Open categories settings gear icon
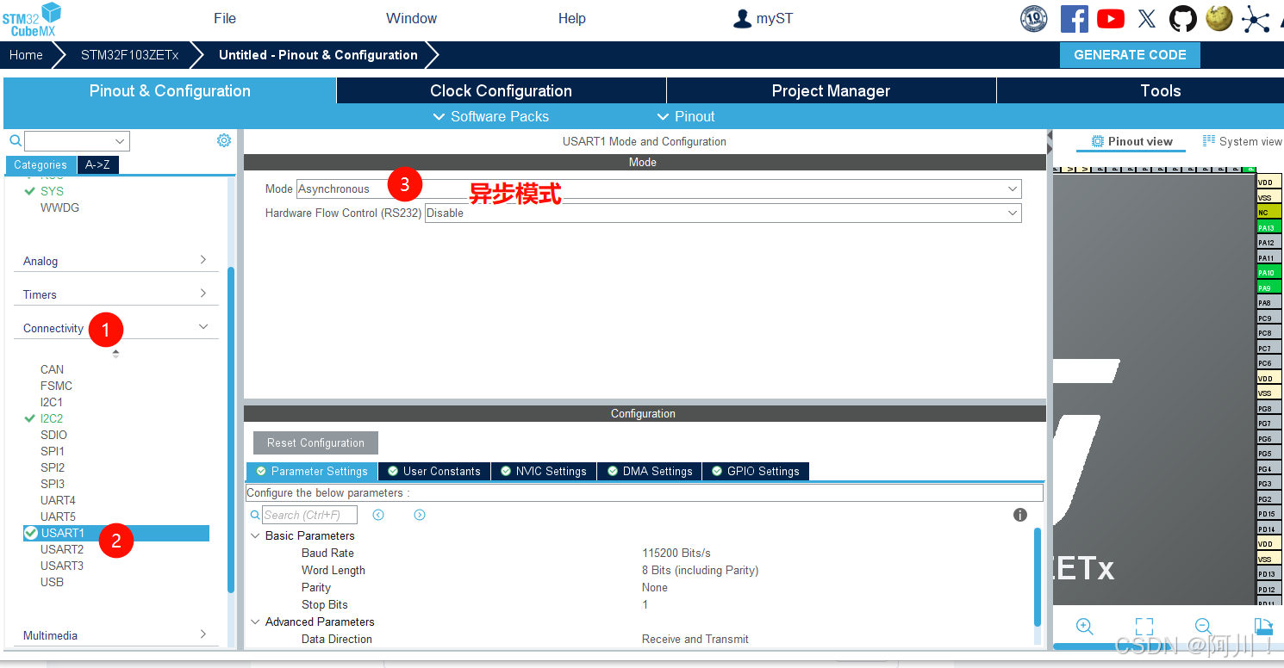The width and height of the screenshot is (1284, 668). tap(224, 140)
